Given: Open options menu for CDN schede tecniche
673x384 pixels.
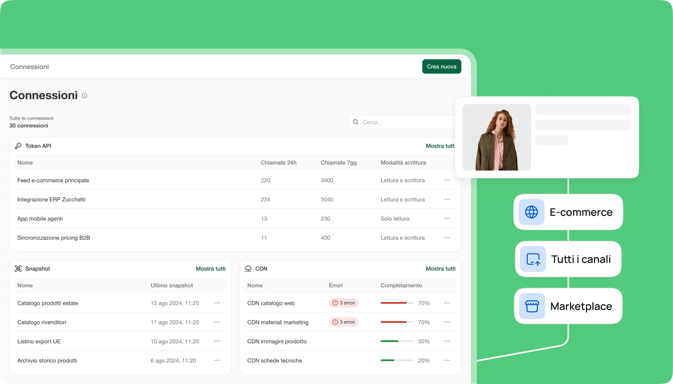Looking at the screenshot, I should 447,361.
